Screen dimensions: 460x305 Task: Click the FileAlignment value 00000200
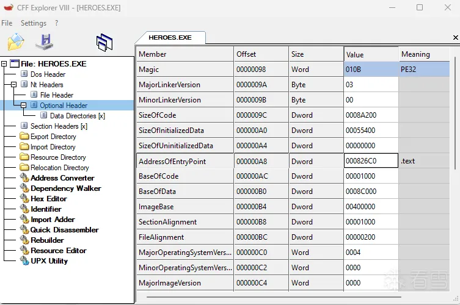(371, 237)
